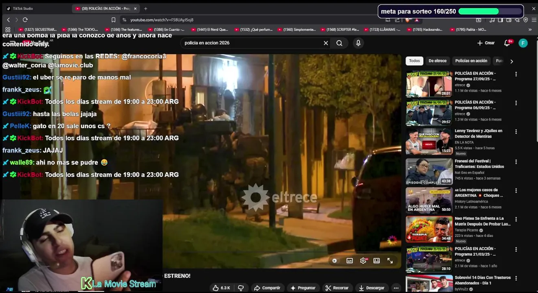The width and height of the screenshot is (538, 293).
Task: Open site settings icon beside the URL
Action: pos(124,20)
